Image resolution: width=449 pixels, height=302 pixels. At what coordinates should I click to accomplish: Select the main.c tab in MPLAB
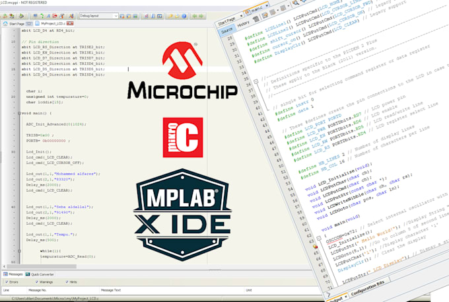(x=257, y=9)
